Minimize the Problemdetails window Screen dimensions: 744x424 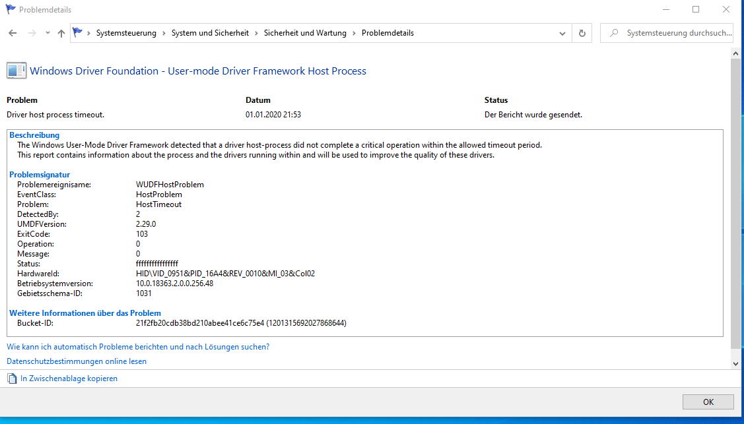click(x=666, y=9)
